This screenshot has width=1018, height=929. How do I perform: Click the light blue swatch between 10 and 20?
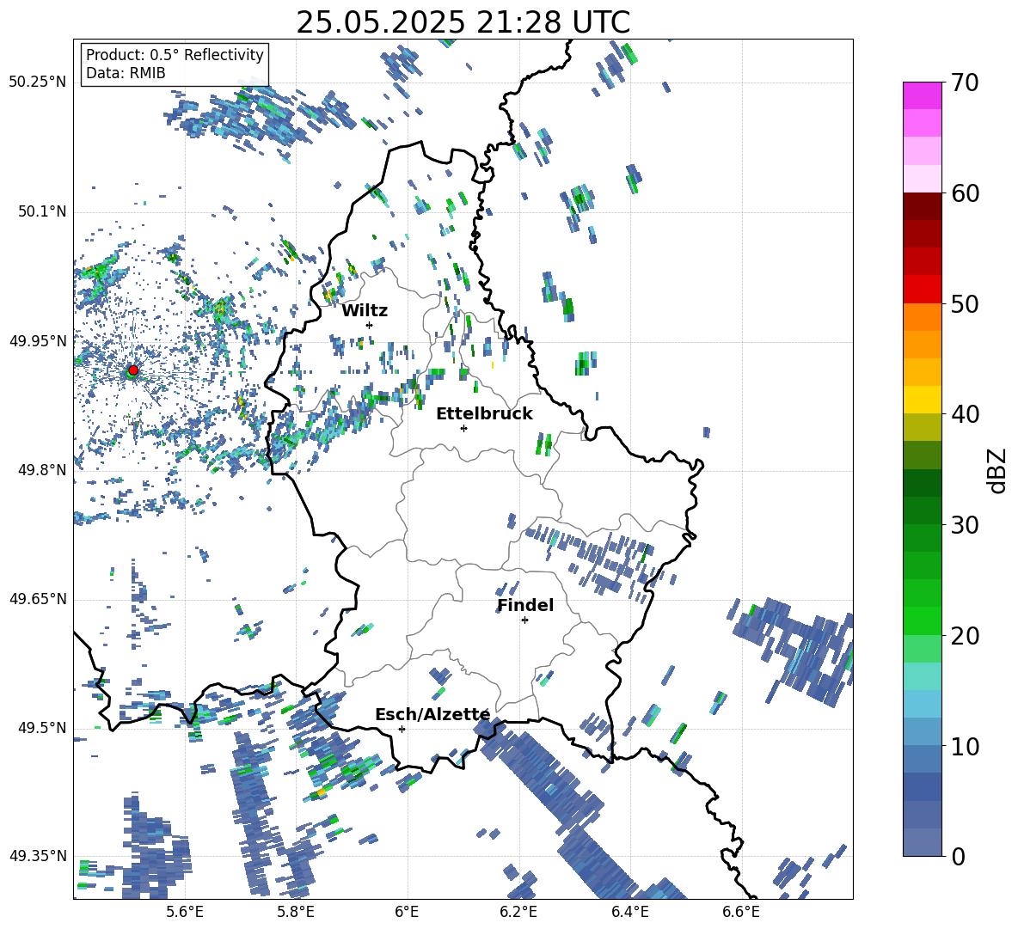pyautogui.click(x=922, y=704)
